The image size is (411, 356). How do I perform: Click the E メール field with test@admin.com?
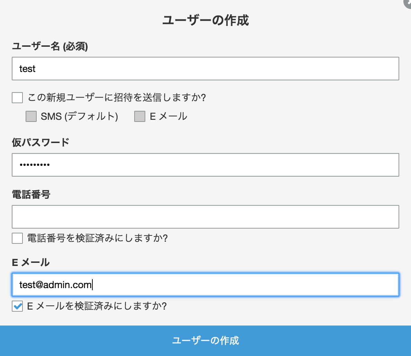(205, 285)
